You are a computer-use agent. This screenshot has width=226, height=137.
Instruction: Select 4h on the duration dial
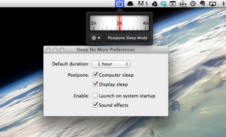coord(145,23)
